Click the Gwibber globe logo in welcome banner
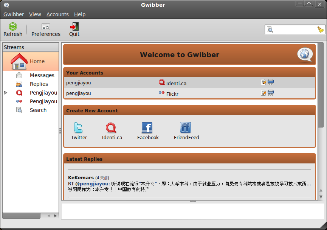Screen dimensions: 327x230 coord(305,55)
